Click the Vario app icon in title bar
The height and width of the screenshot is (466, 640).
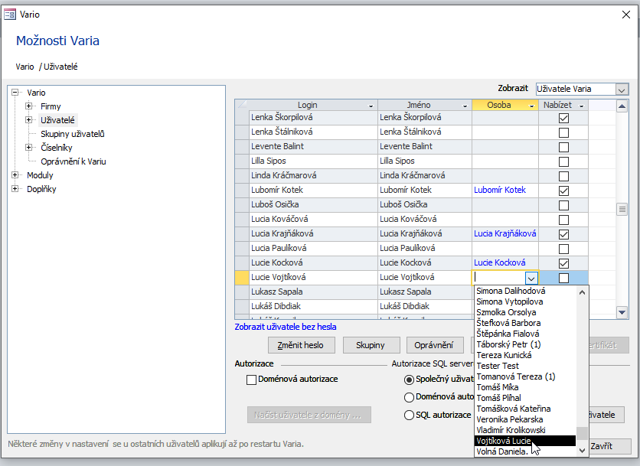[10, 15]
